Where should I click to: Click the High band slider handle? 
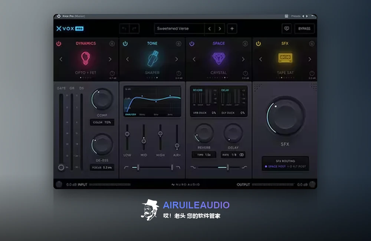pos(160,133)
